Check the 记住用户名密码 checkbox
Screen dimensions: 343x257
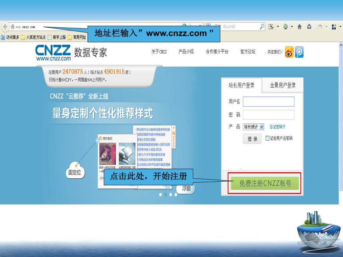[x=267, y=138]
